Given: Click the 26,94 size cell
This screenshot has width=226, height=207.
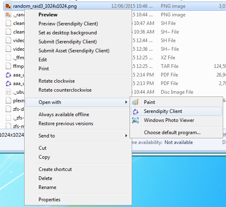Looking at the screenshot, I should pyautogui.click(x=221, y=75).
